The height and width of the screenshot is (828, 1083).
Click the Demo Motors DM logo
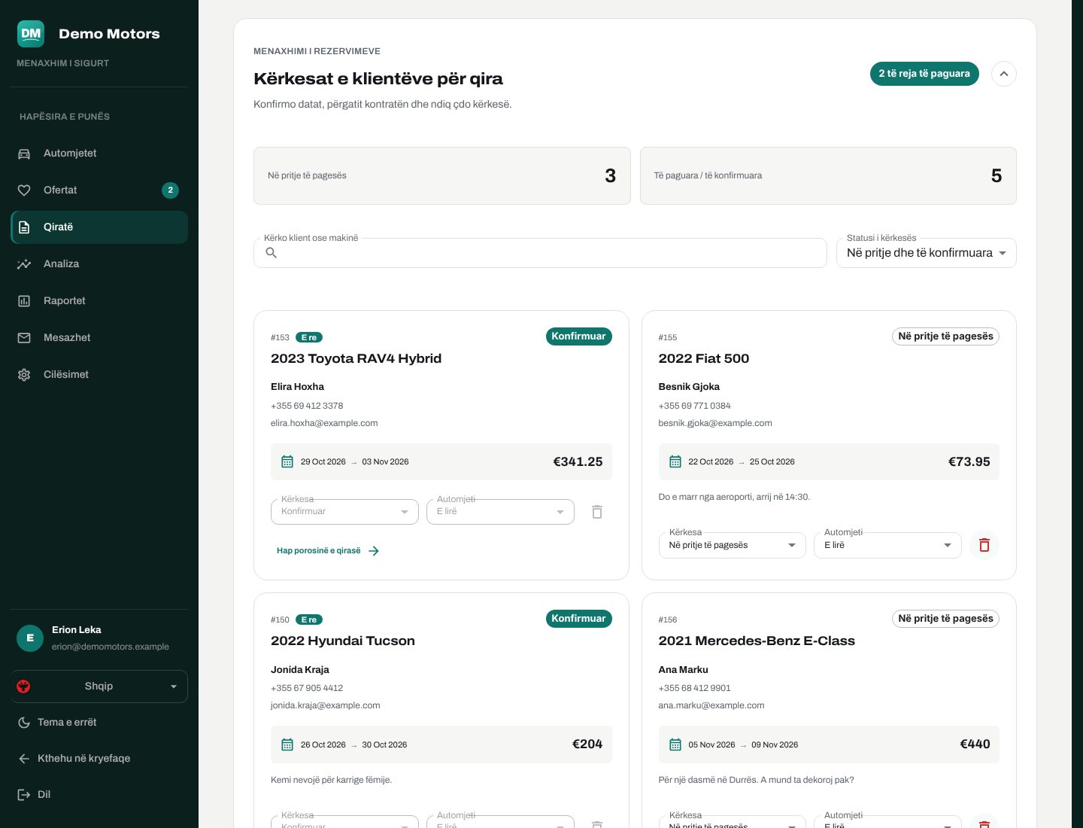pyautogui.click(x=31, y=34)
